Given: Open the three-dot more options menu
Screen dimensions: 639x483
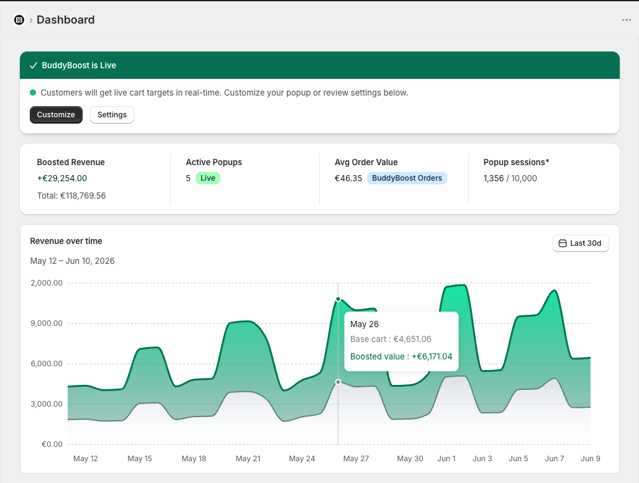Looking at the screenshot, I should click(627, 20).
